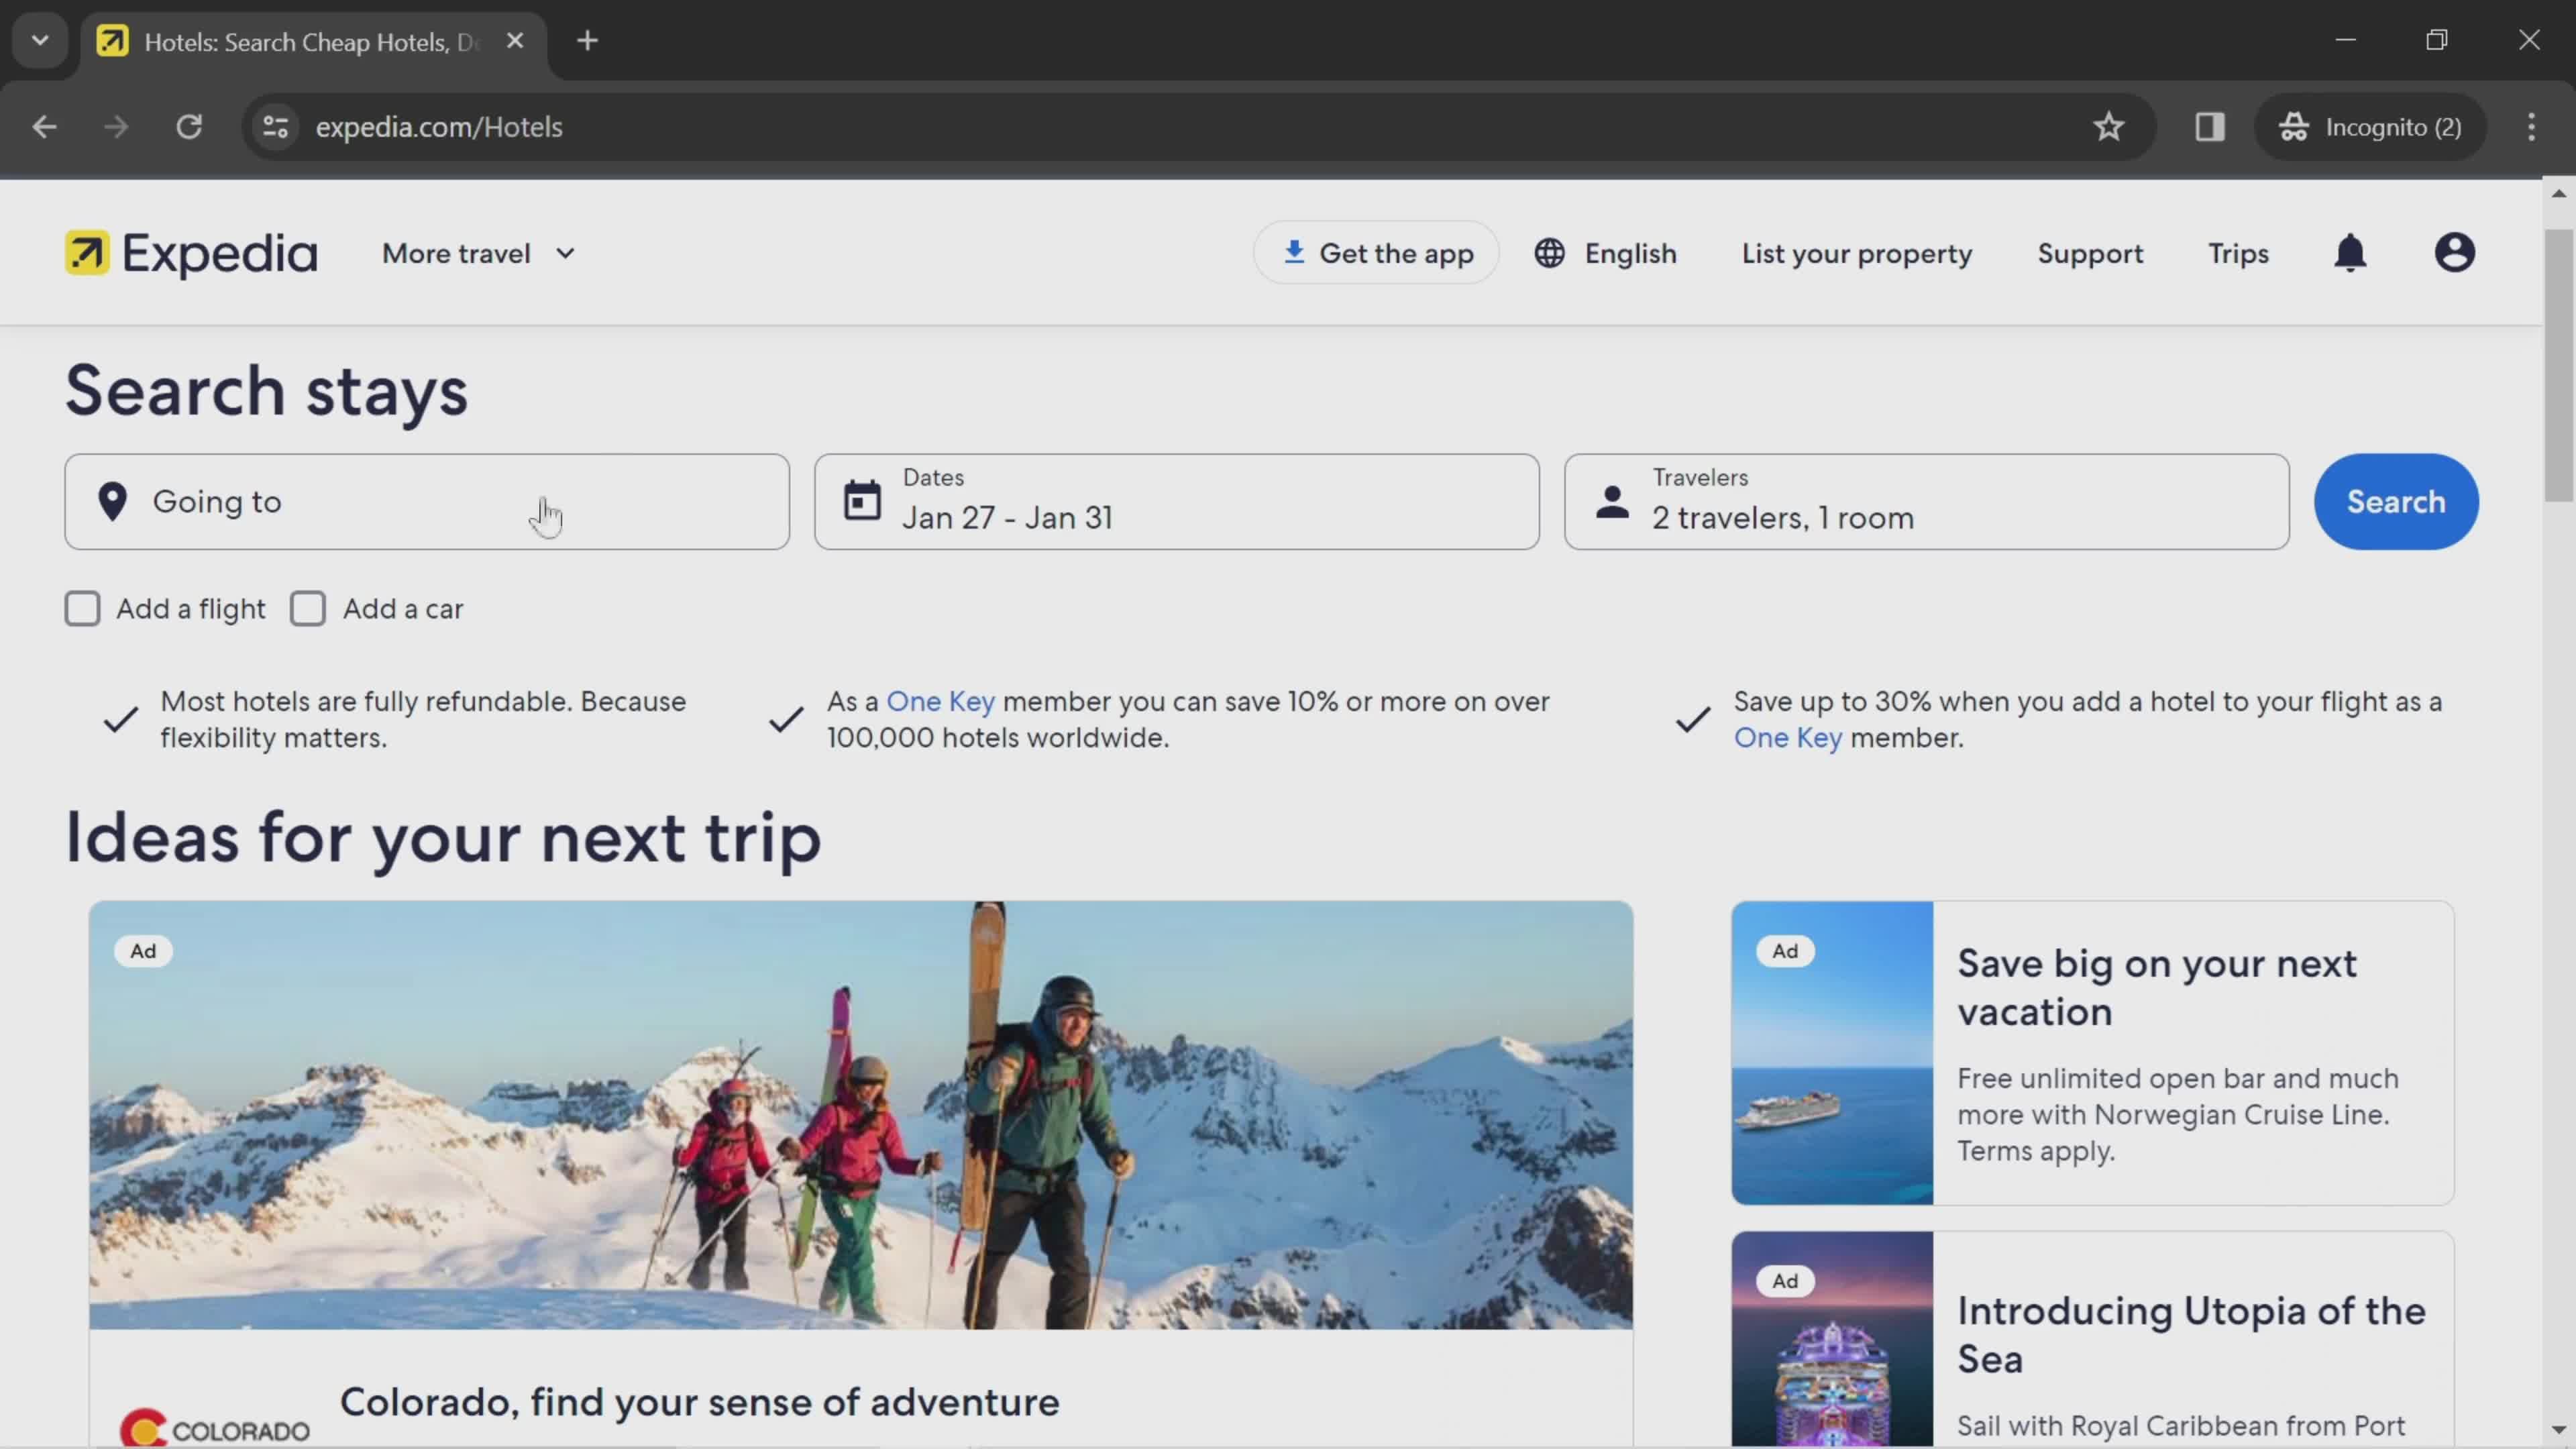Click the Expedia logo icon
The width and height of the screenshot is (2576, 1449).
(x=85, y=253)
